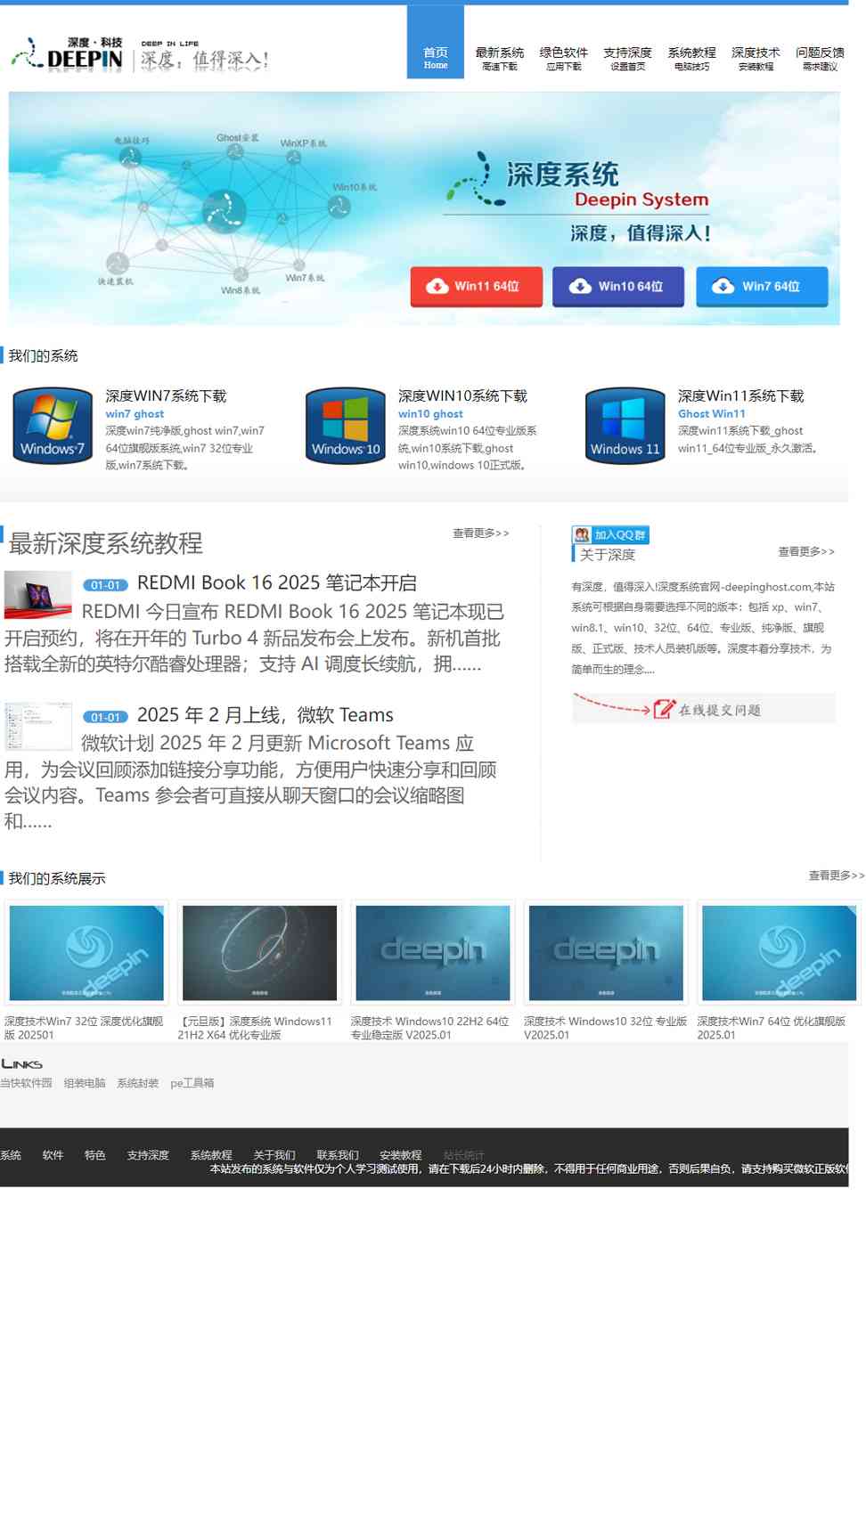Open the 当快软件园 friend link
Image resolution: width=866 pixels, height=1539 pixels.
coord(26,1084)
